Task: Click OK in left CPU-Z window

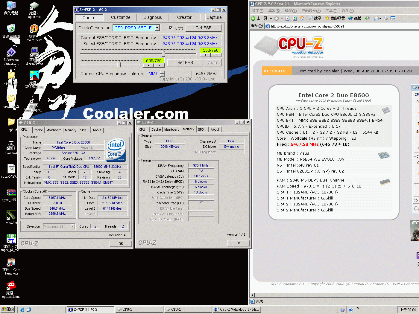Action: tap(121, 244)
